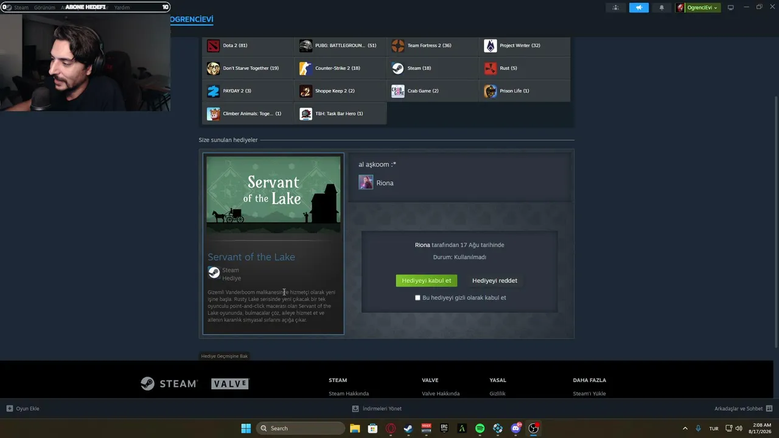This screenshot has width=779, height=438.
Task: Open File Explorer from the taskbar
Action: pyautogui.click(x=355, y=428)
